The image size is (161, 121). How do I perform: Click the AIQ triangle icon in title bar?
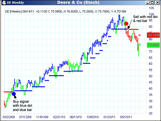tap(4, 3)
